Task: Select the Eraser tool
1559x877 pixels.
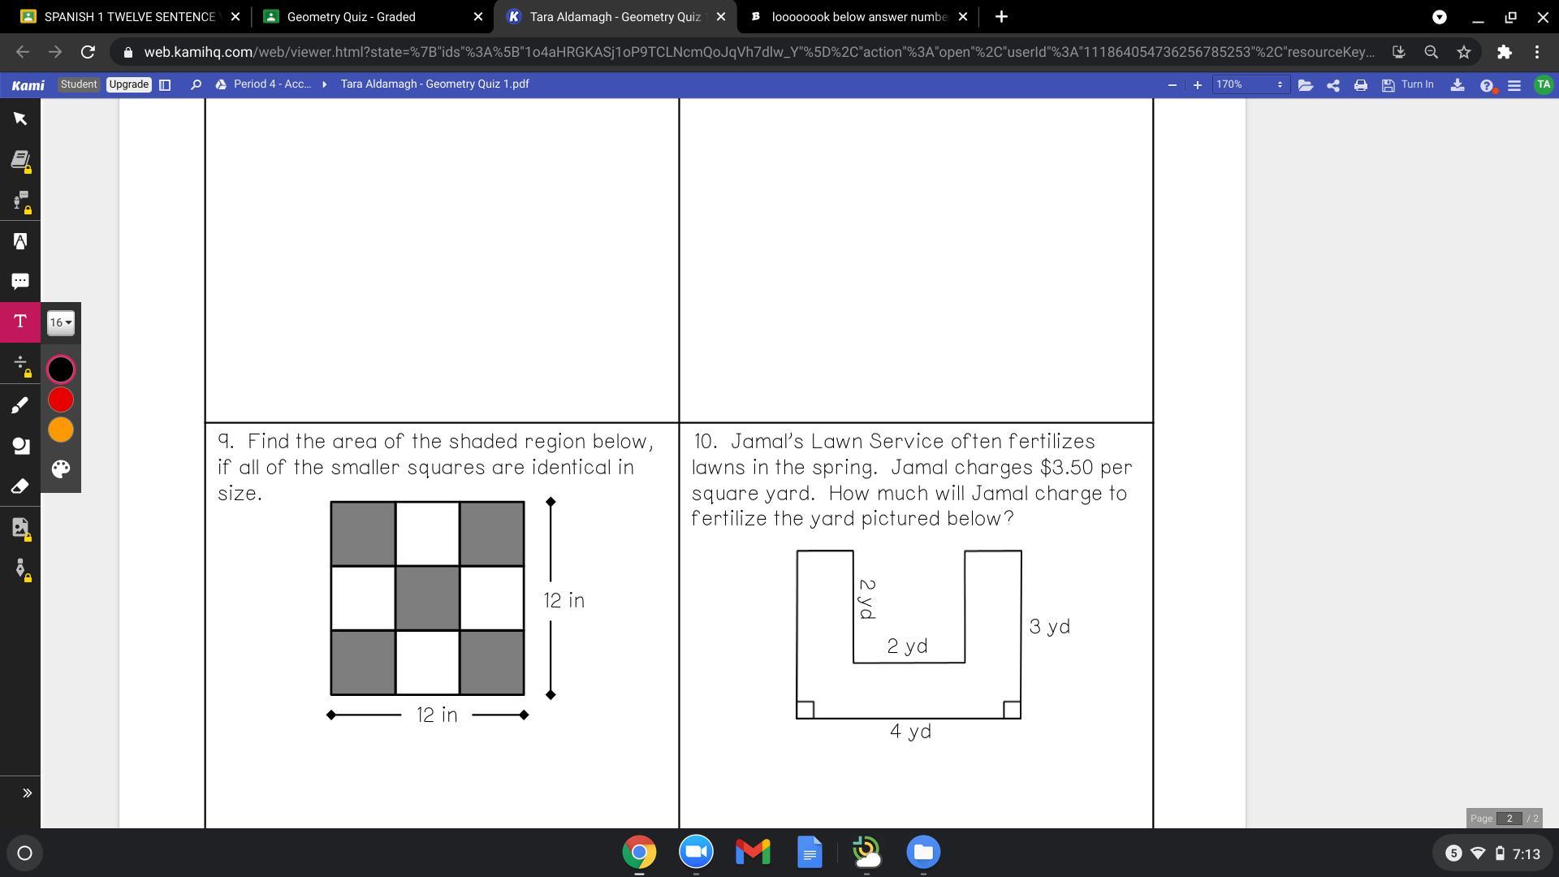Action: click(x=20, y=486)
